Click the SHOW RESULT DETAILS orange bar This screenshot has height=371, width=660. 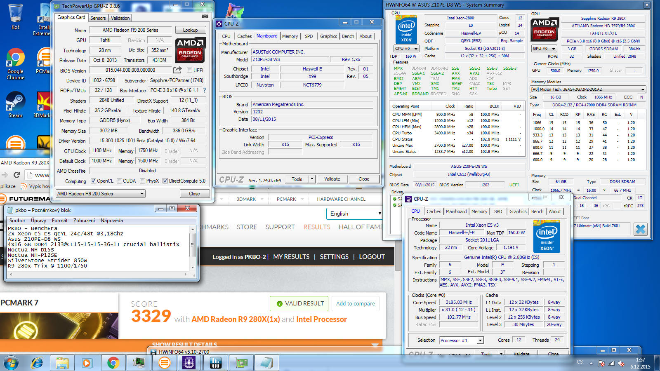pos(191,345)
